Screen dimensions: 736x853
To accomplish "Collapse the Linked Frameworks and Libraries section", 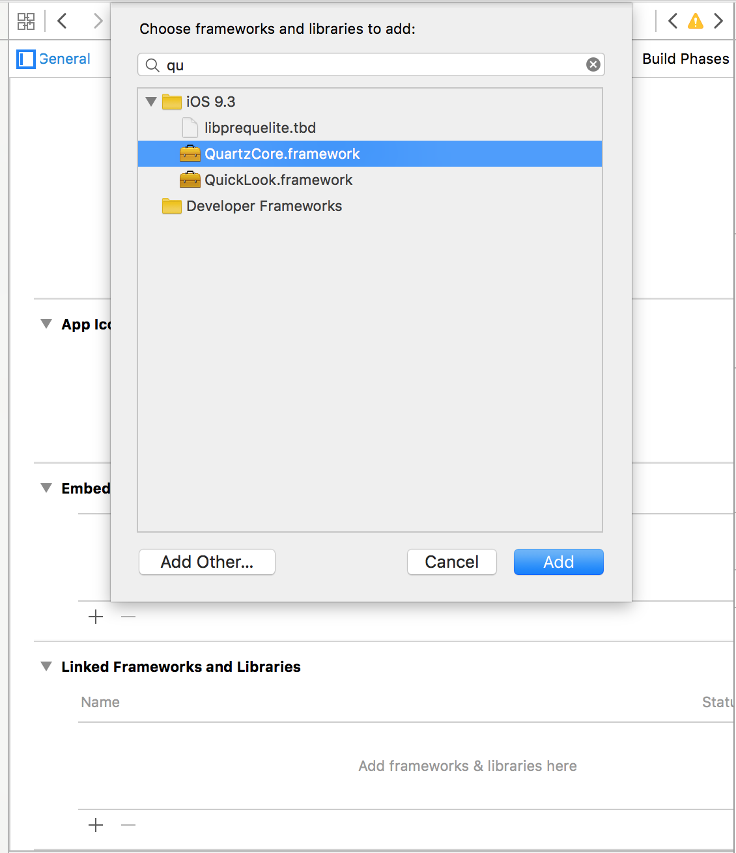I will (46, 666).
